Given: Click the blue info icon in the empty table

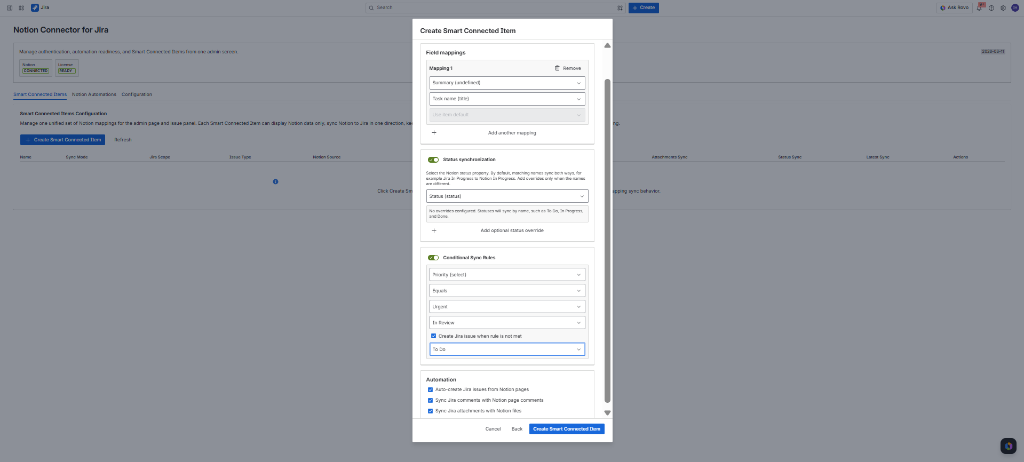Looking at the screenshot, I should coord(275,182).
